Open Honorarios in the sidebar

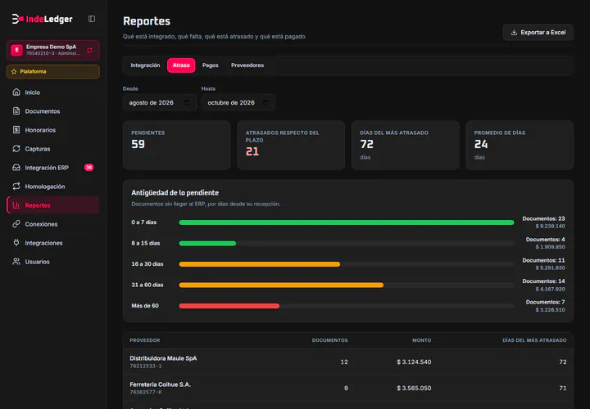click(53, 129)
